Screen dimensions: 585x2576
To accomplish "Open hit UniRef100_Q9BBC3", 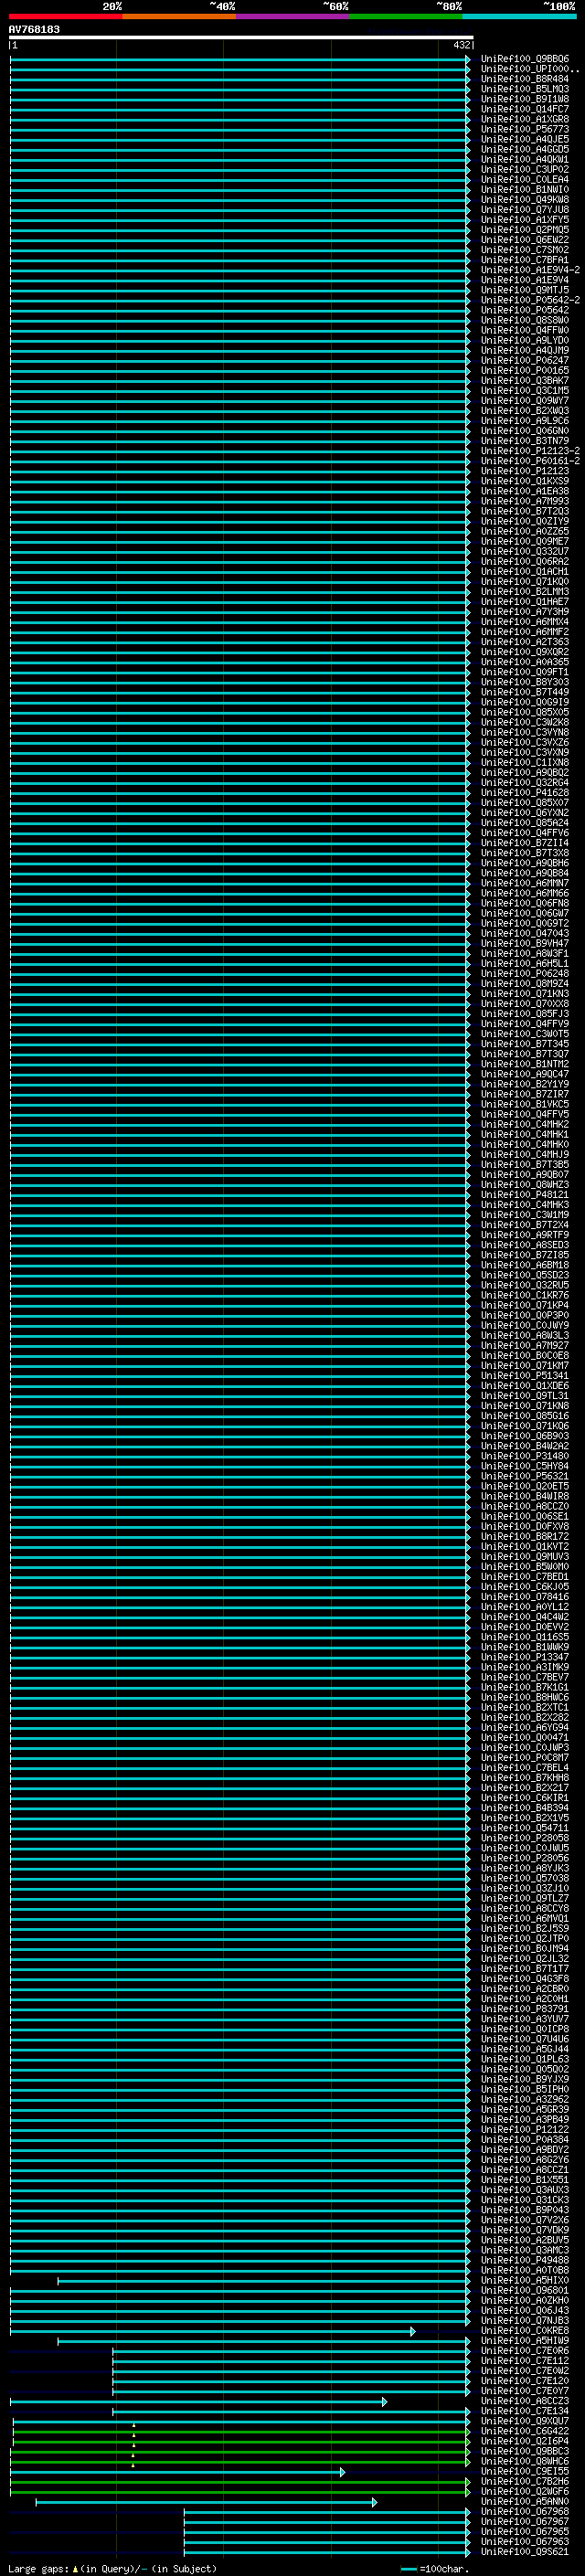I will click(x=525, y=2451).
